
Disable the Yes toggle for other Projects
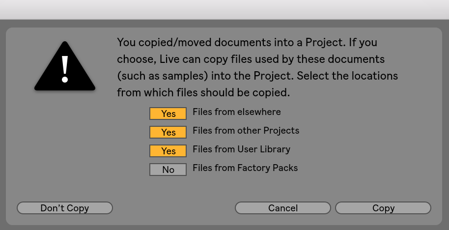pyautogui.click(x=168, y=132)
